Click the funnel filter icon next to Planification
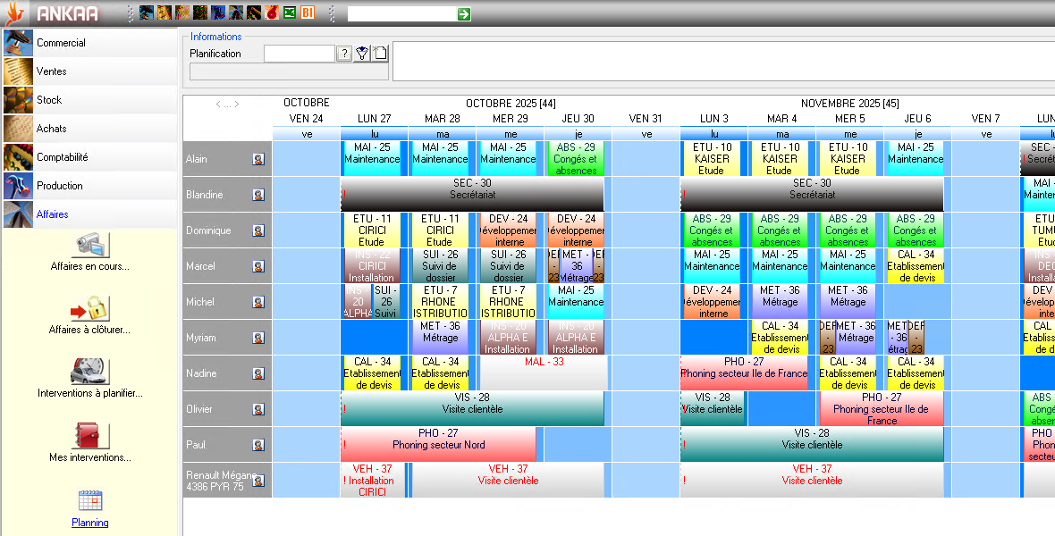Image resolution: width=1055 pixels, height=536 pixels. click(x=362, y=54)
